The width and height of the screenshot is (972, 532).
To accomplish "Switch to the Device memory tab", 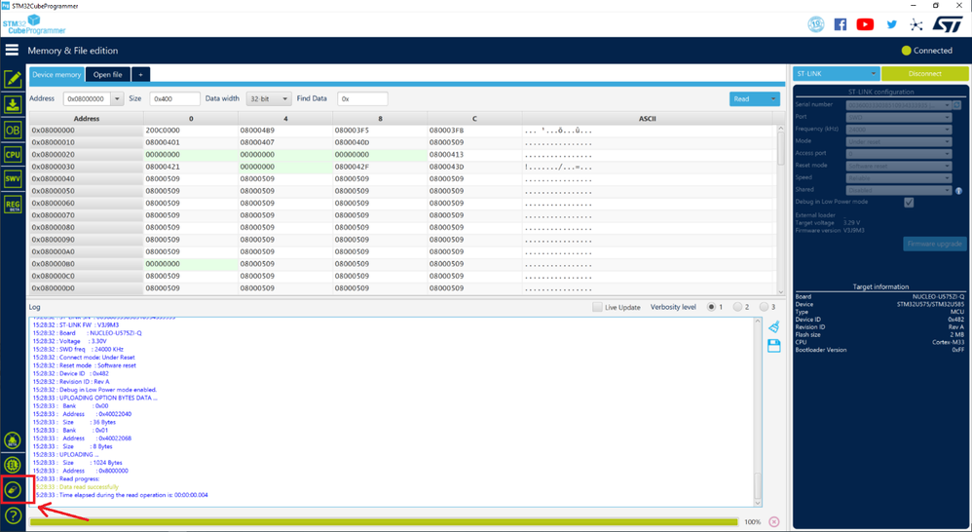I will [x=56, y=74].
